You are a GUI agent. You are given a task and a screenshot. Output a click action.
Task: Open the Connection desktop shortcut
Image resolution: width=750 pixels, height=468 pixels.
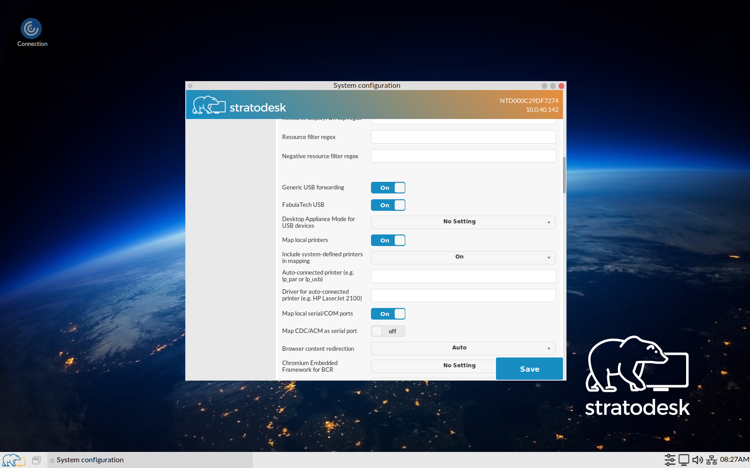coord(32,28)
